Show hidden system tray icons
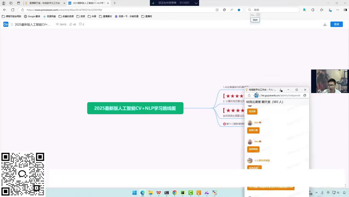This screenshot has height=197, width=349. click(316, 193)
